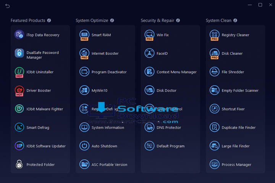Click the 'Context Menu Manager' text
The image size is (275, 183).
click(176, 72)
